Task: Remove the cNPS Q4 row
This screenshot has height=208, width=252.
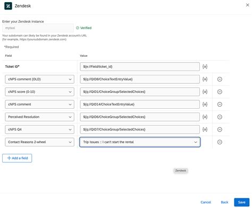Action: (x=220, y=129)
